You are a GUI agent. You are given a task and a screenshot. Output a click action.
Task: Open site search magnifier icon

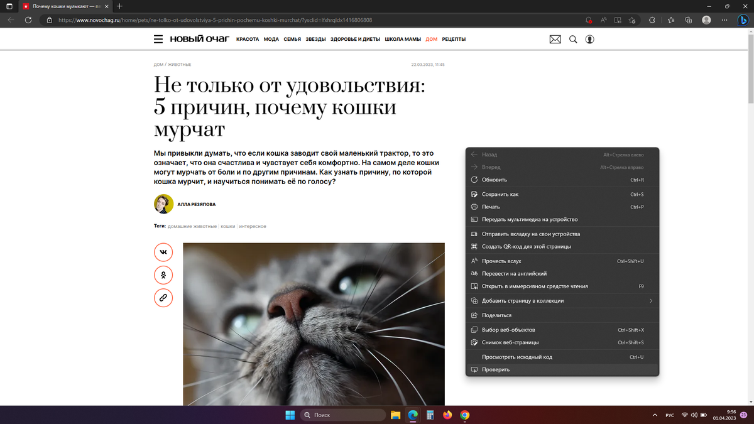point(573,39)
